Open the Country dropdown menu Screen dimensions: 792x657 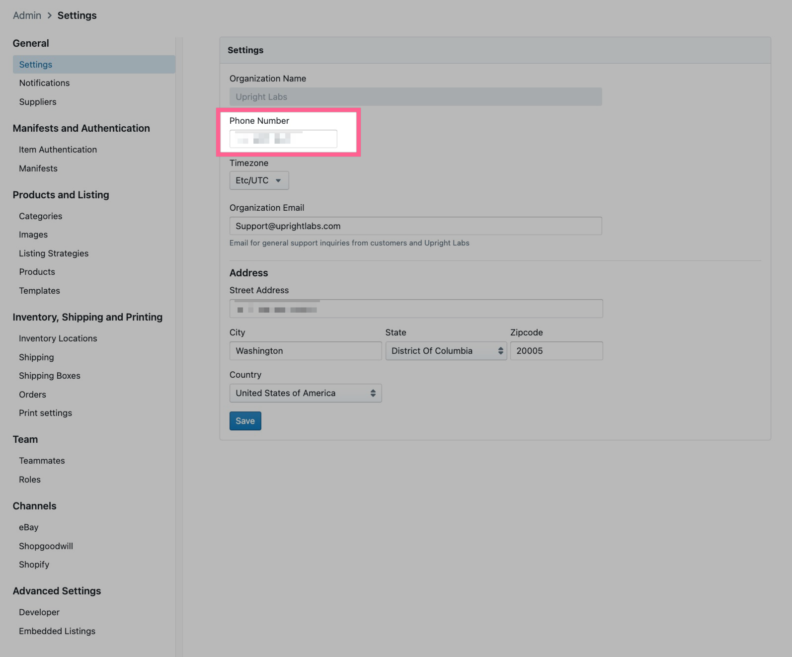click(x=305, y=393)
